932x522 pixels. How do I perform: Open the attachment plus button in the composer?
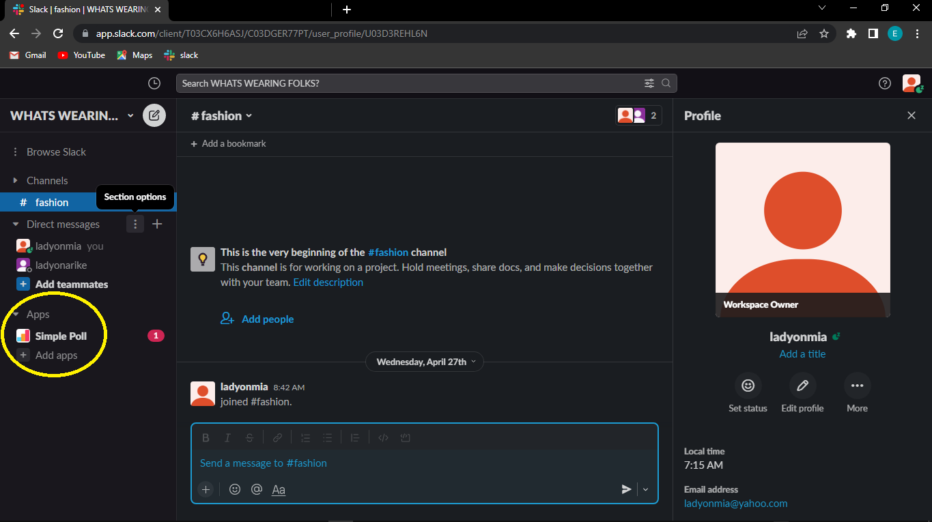206,489
